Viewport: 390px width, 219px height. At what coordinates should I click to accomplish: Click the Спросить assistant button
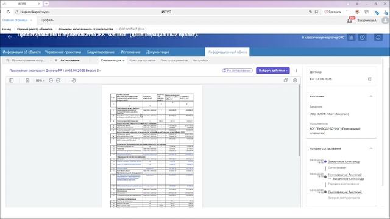tap(333, 12)
